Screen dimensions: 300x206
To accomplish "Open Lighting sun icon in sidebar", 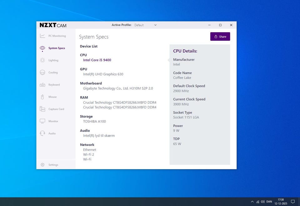I will pos(42,60).
